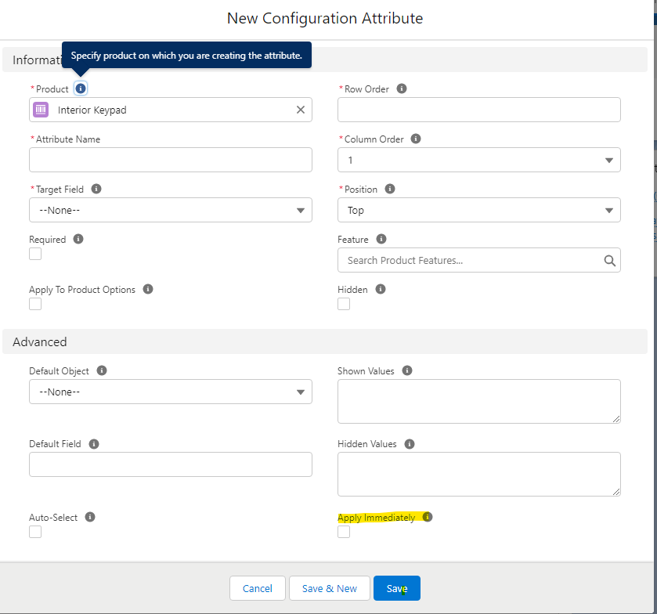Tick the Apply Immediately checkbox
The width and height of the screenshot is (657, 614).
344,533
